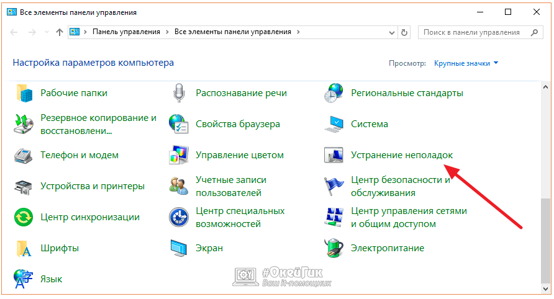Click the window title bar control panel icon
Image resolution: width=554 pixels, height=299 pixels.
12,12
